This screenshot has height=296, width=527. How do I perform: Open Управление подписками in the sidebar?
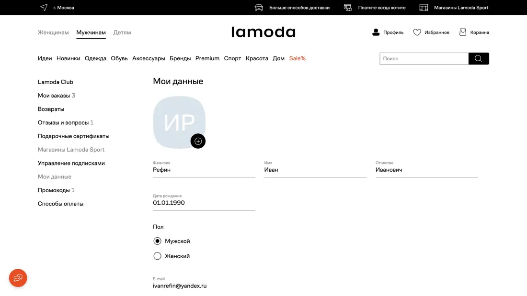pyautogui.click(x=71, y=163)
